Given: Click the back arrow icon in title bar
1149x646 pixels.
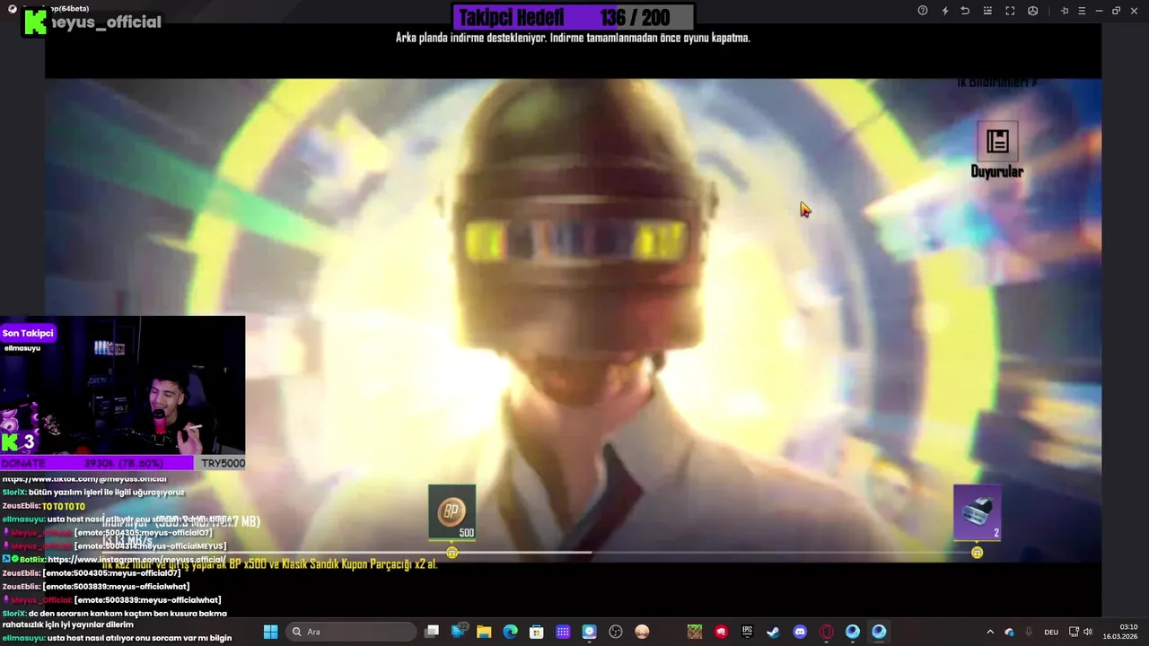Looking at the screenshot, I should click(x=965, y=11).
